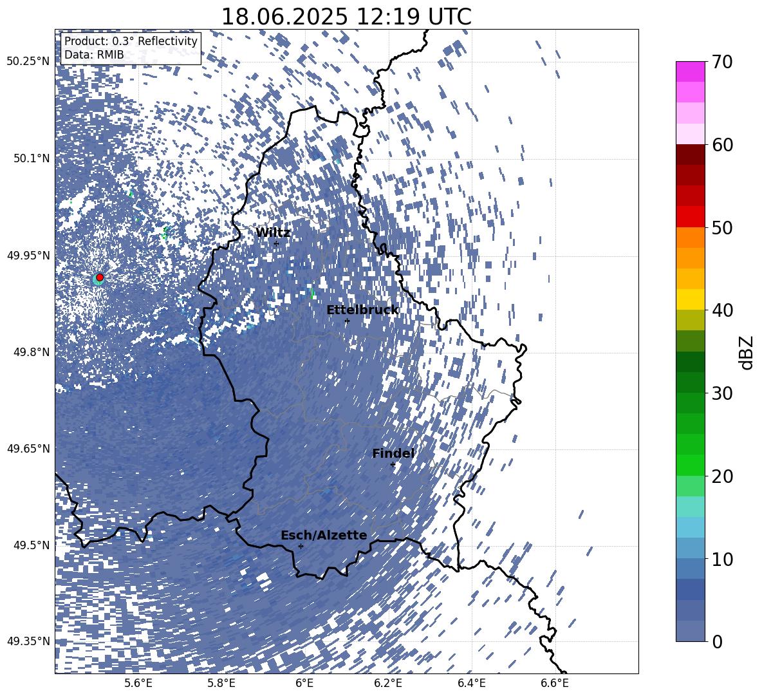
Task: Click the colorbar tick label 0
Action: point(718,642)
